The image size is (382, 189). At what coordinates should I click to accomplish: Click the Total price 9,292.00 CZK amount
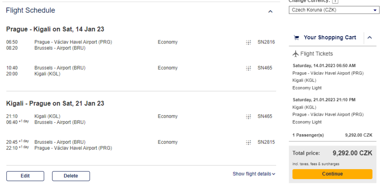pyautogui.click(x=352, y=153)
